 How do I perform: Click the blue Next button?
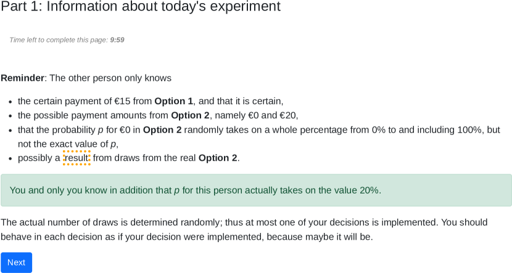[16, 263]
